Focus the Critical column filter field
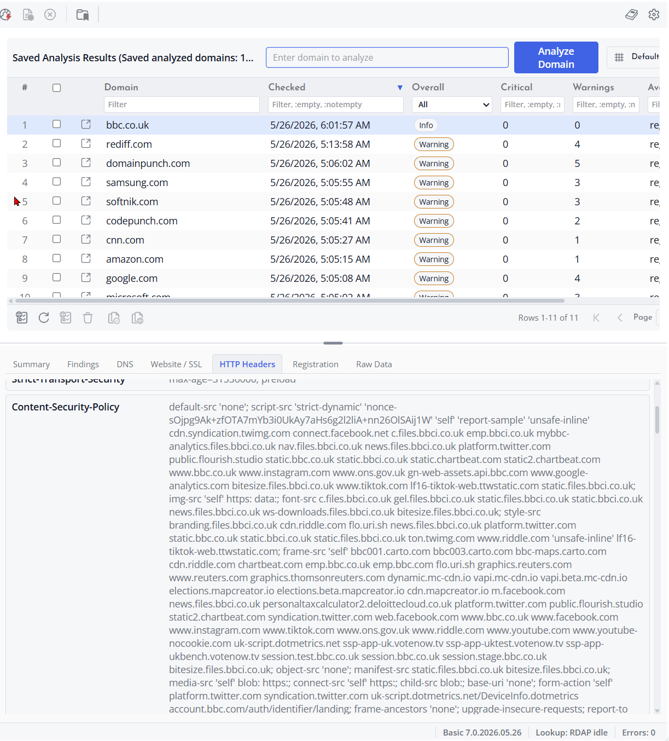 click(x=532, y=105)
